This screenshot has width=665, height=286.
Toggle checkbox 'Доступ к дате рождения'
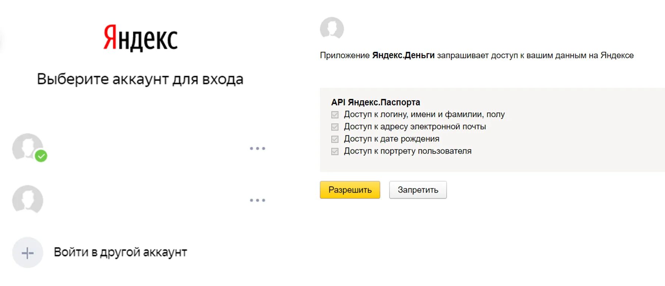click(x=335, y=139)
